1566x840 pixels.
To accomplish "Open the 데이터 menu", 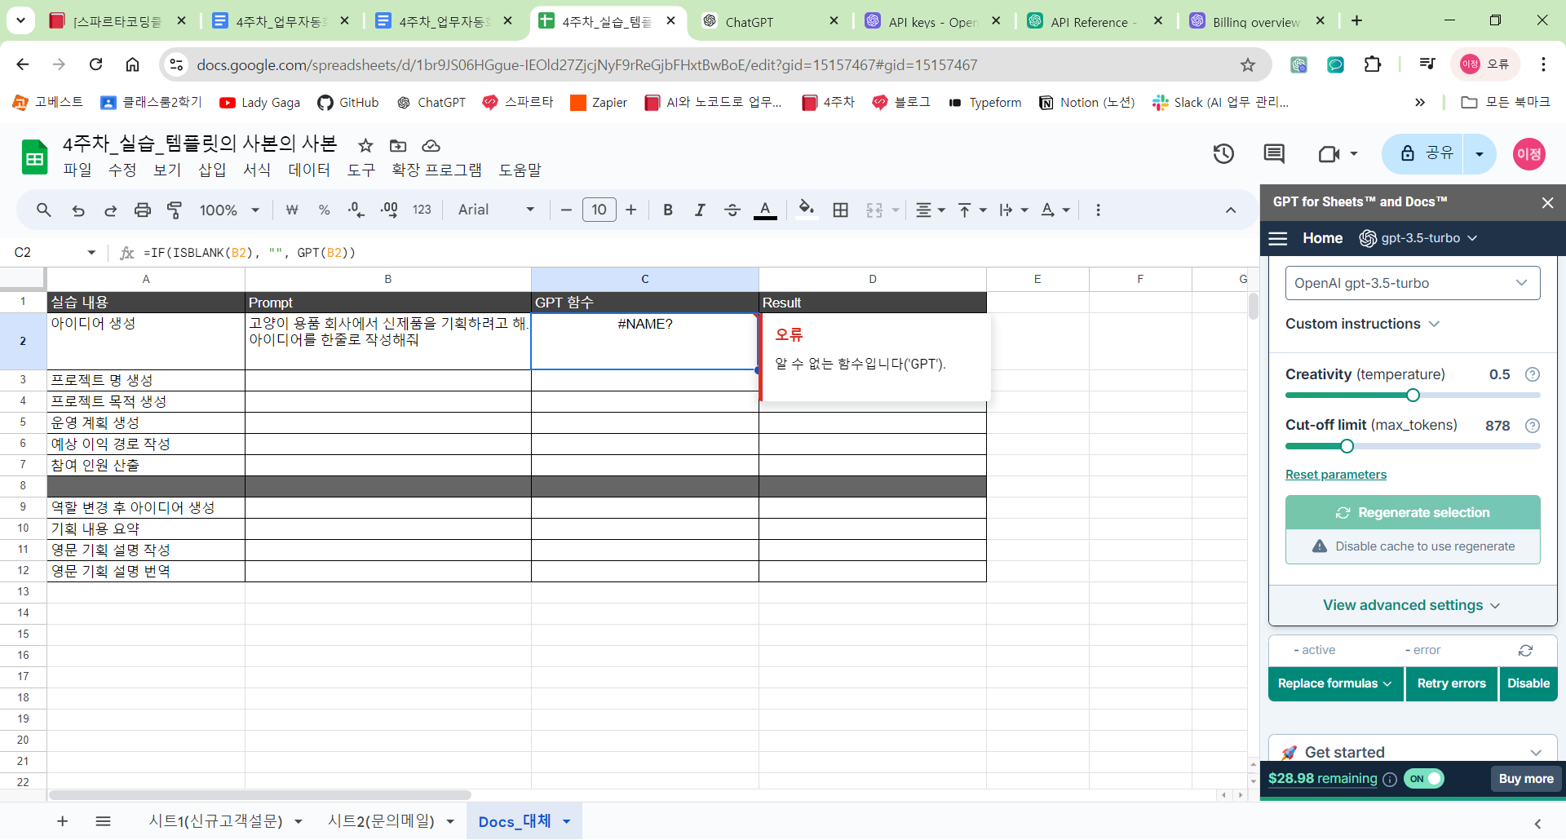I will pyautogui.click(x=309, y=170).
